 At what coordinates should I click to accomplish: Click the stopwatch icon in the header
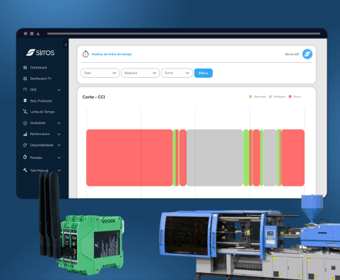(86, 54)
